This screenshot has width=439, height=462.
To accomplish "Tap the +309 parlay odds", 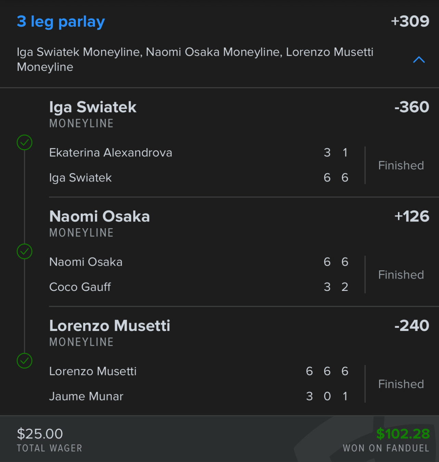I will 410,21.
